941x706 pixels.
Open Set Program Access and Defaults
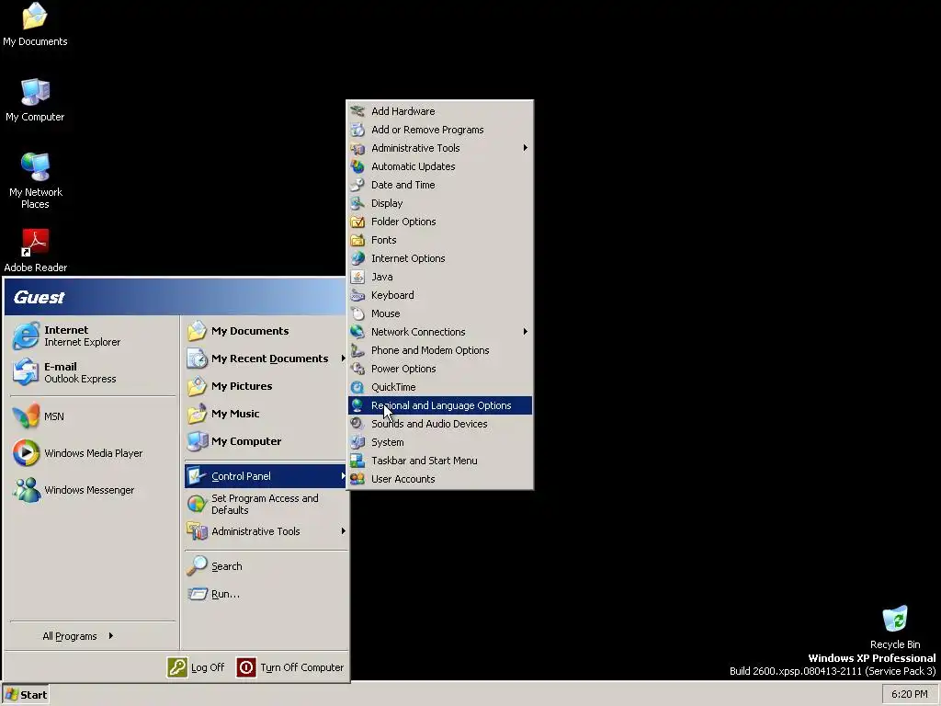click(x=266, y=505)
